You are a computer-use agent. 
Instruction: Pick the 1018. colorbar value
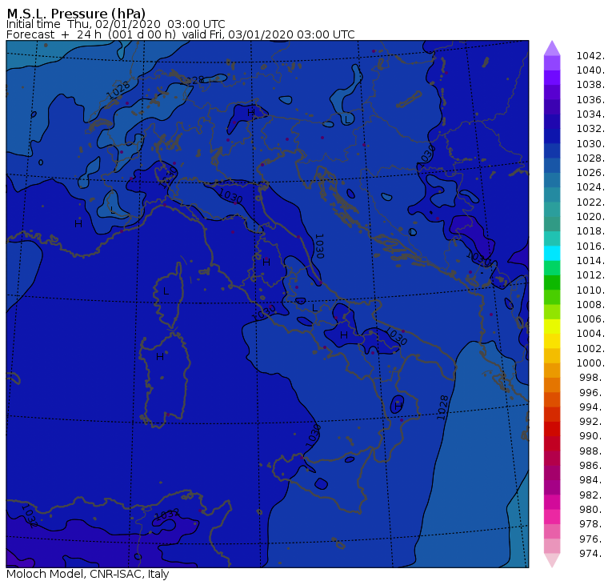[x=590, y=230]
